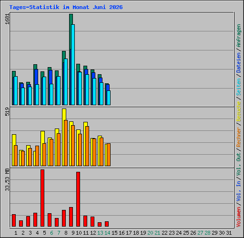The image size is (244, 238).
Task: Click the blue 'Dateien' legend label
Action: (239, 63)
